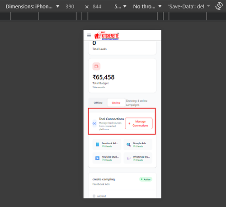Click the Google Ads magnifier icon
Screen dimensions: 226x207
point(128,145)
